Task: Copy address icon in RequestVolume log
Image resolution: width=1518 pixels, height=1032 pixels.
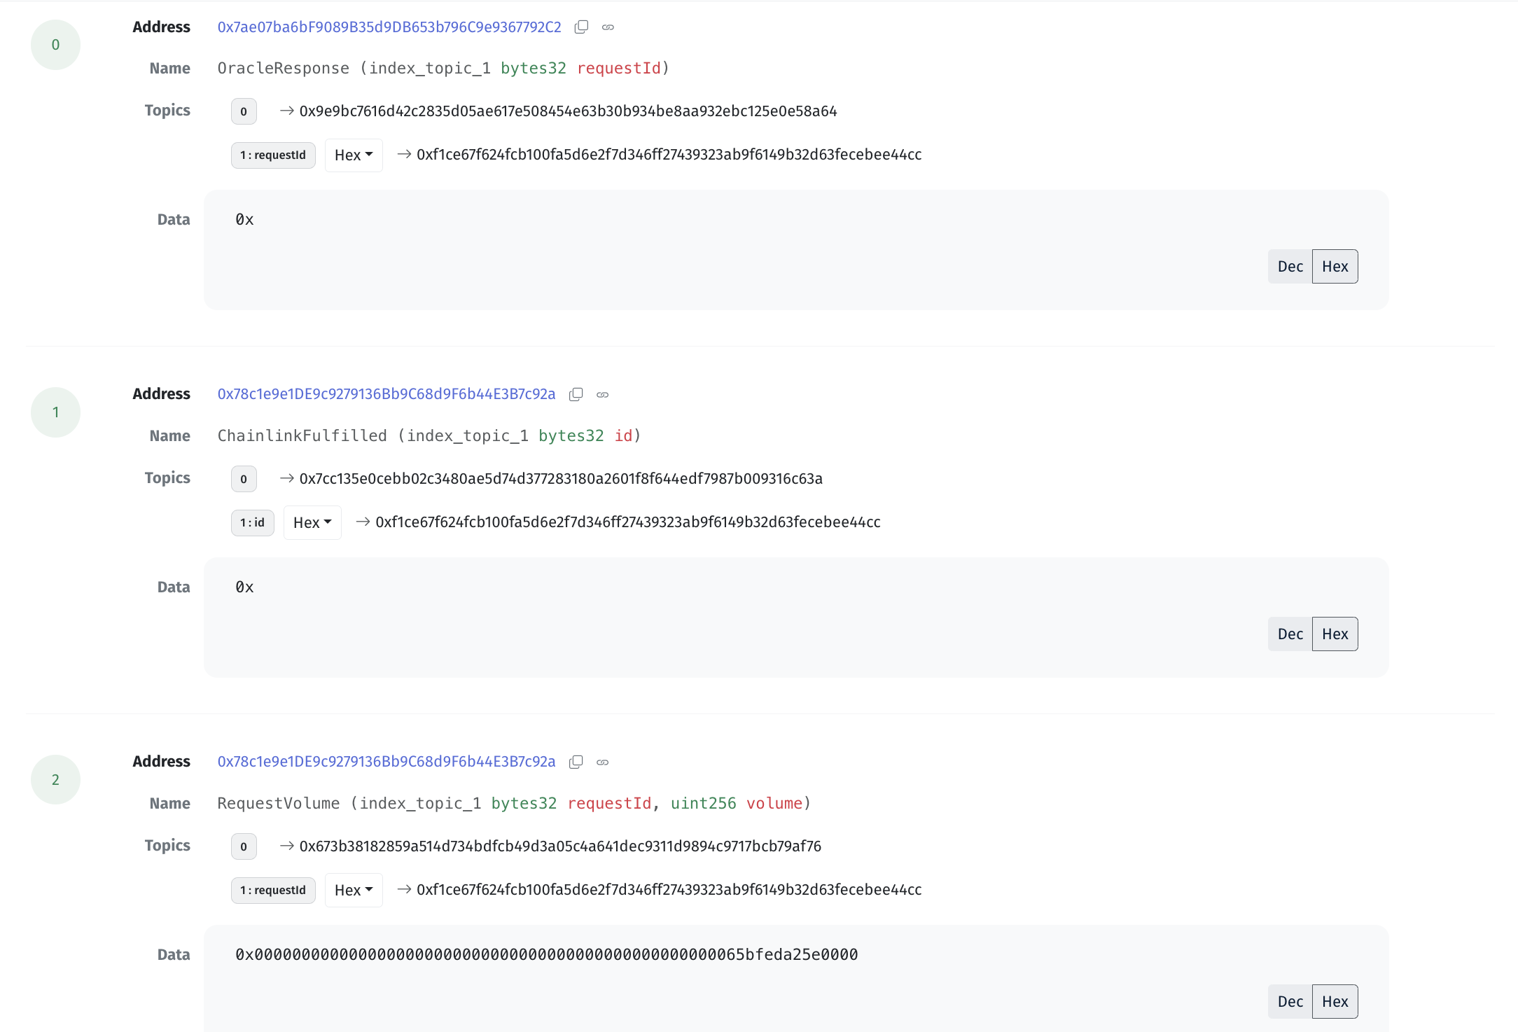Action: click(x=576, y=762)
